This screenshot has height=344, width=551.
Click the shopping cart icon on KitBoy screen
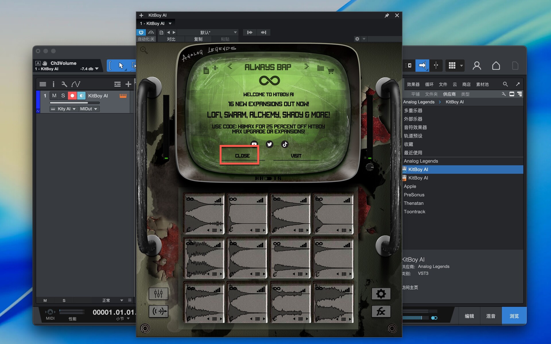(330, 71)
